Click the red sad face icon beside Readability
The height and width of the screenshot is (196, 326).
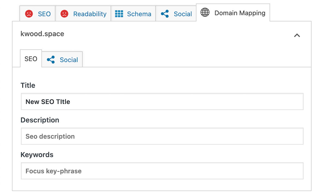(x=64, y=14)
